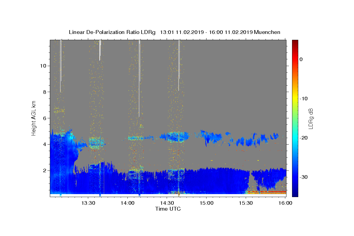Image resolution: width=354 pixels, height=236 pixels.
Task: Click the colorbar tick label -10
Action: [304, 99]
